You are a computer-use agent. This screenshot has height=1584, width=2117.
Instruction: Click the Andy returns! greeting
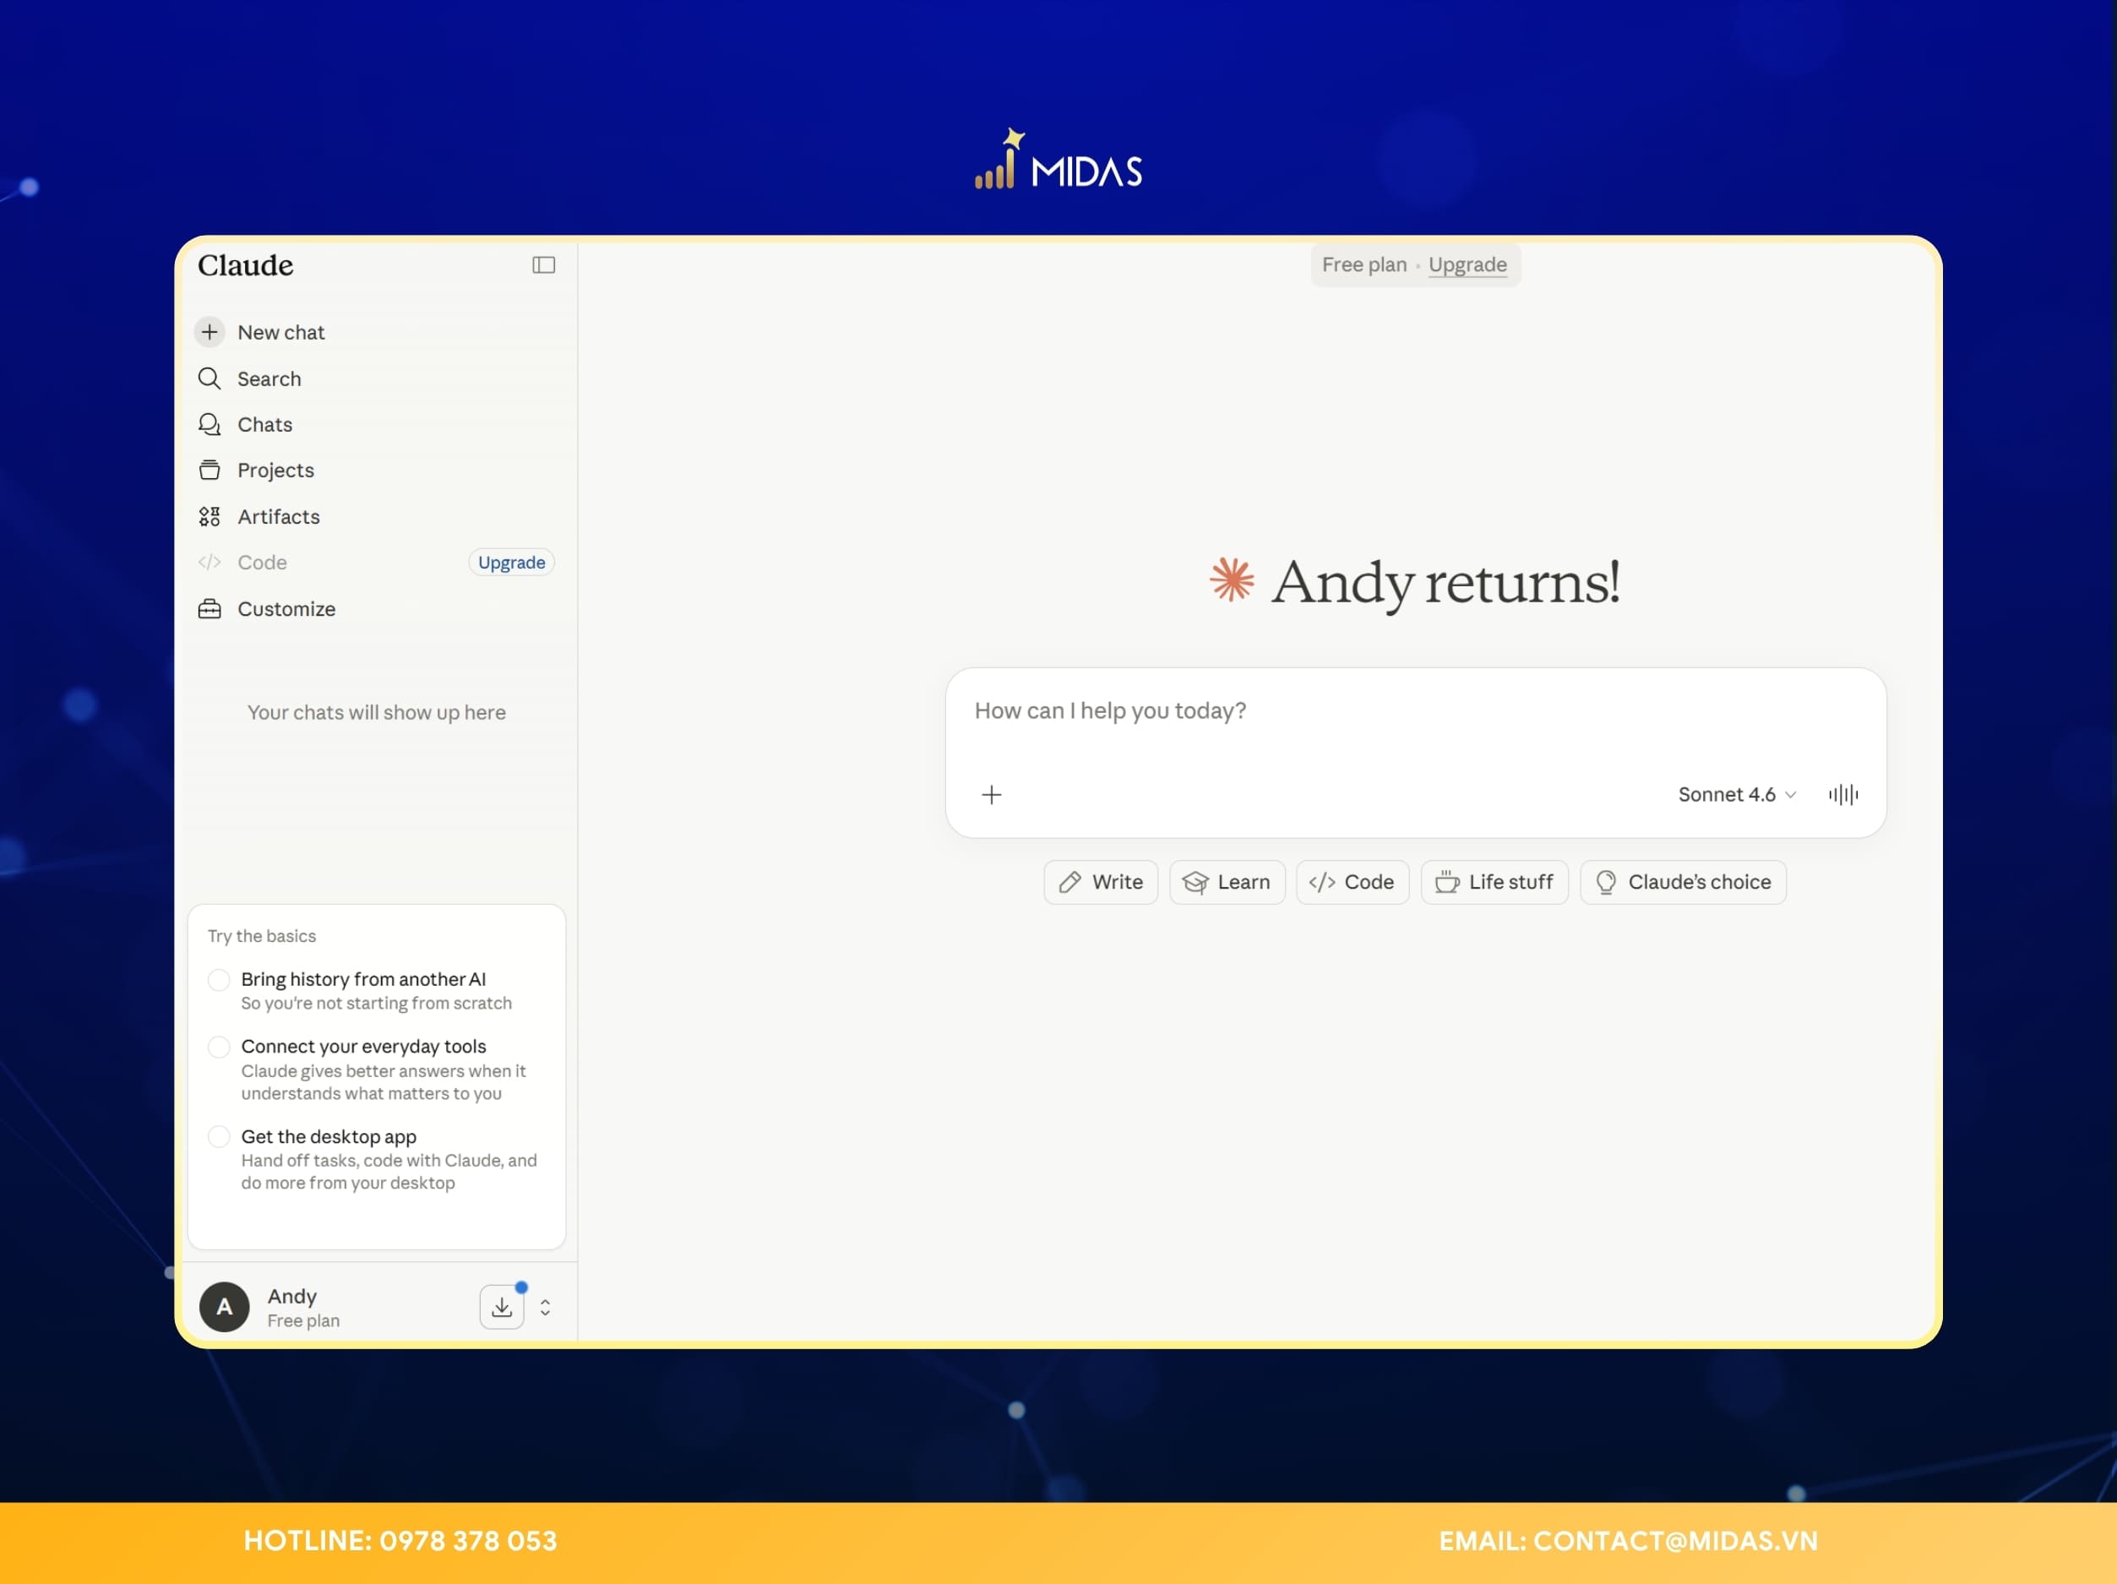tap(1445, 582)
